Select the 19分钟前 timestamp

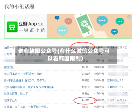point(99,74)
